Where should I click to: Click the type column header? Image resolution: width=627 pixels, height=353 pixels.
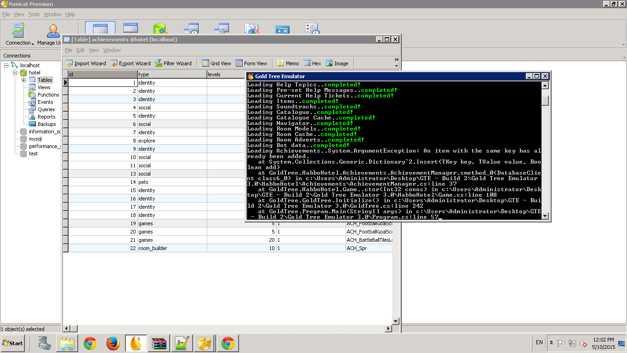(x=172, y=74)
